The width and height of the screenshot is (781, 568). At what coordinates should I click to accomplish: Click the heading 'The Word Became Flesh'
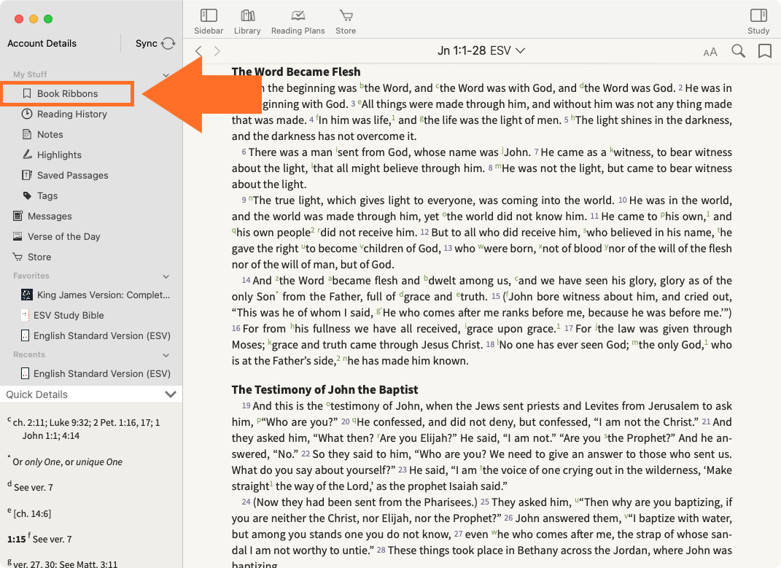(296, 71)
